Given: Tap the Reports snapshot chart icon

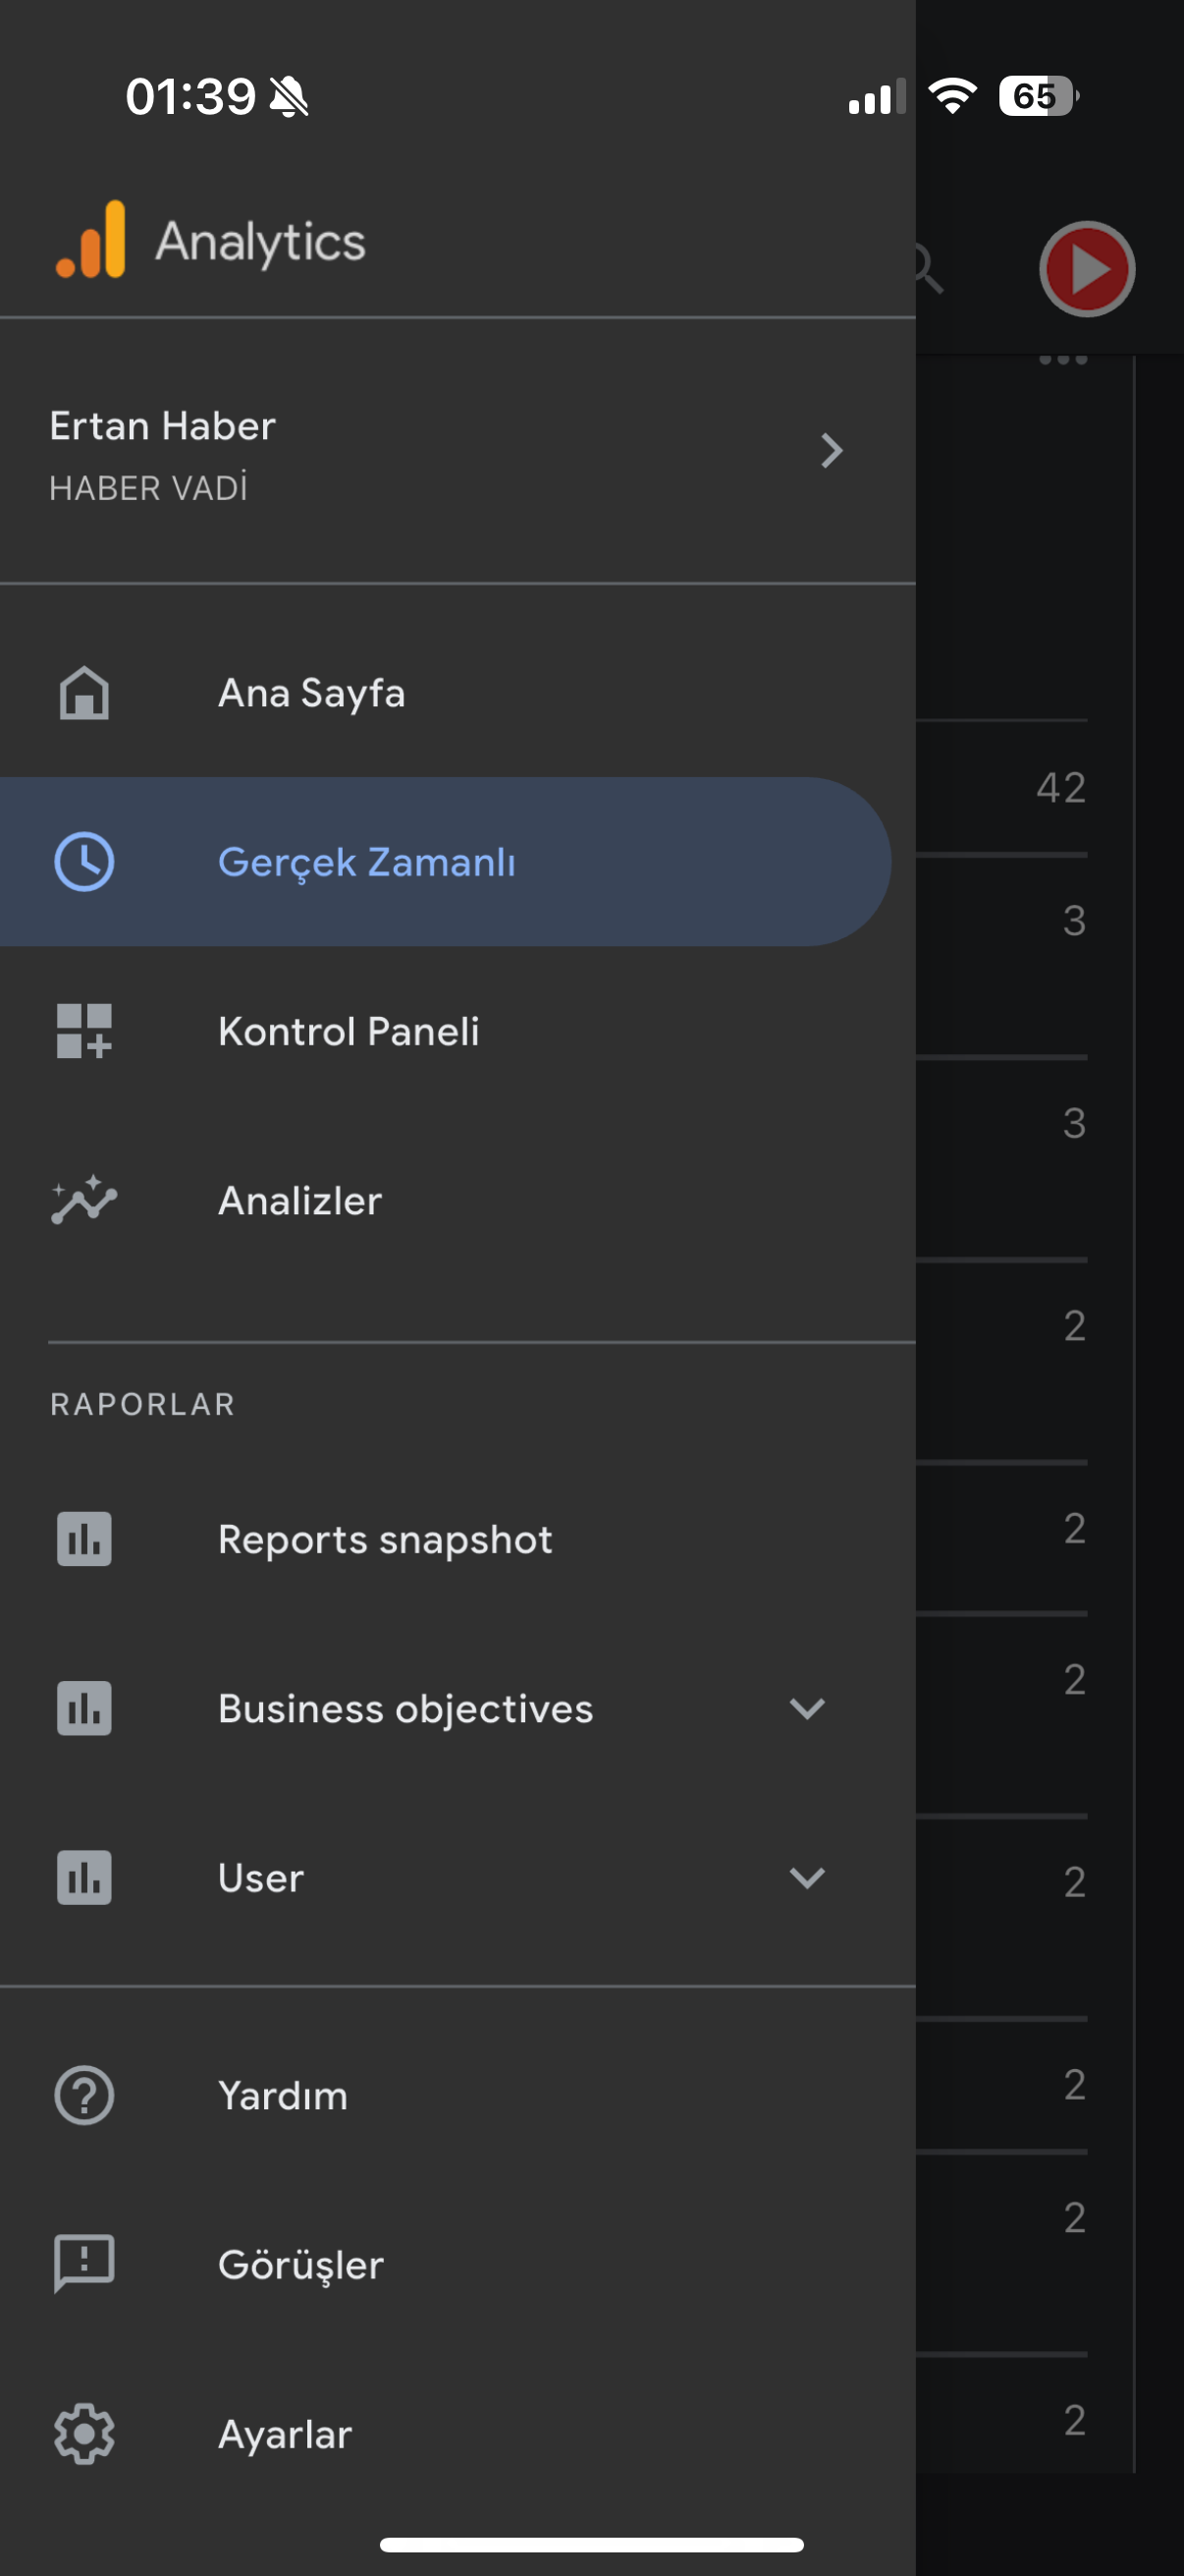Looking at the screenshot, I should pyautogui.click(x=83, y=1539).
